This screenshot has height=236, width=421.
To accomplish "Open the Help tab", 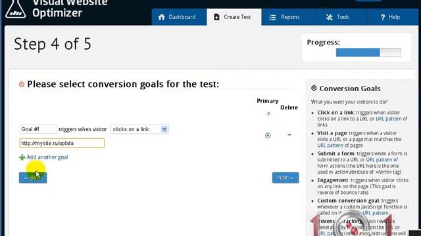I will click(393, 17).
